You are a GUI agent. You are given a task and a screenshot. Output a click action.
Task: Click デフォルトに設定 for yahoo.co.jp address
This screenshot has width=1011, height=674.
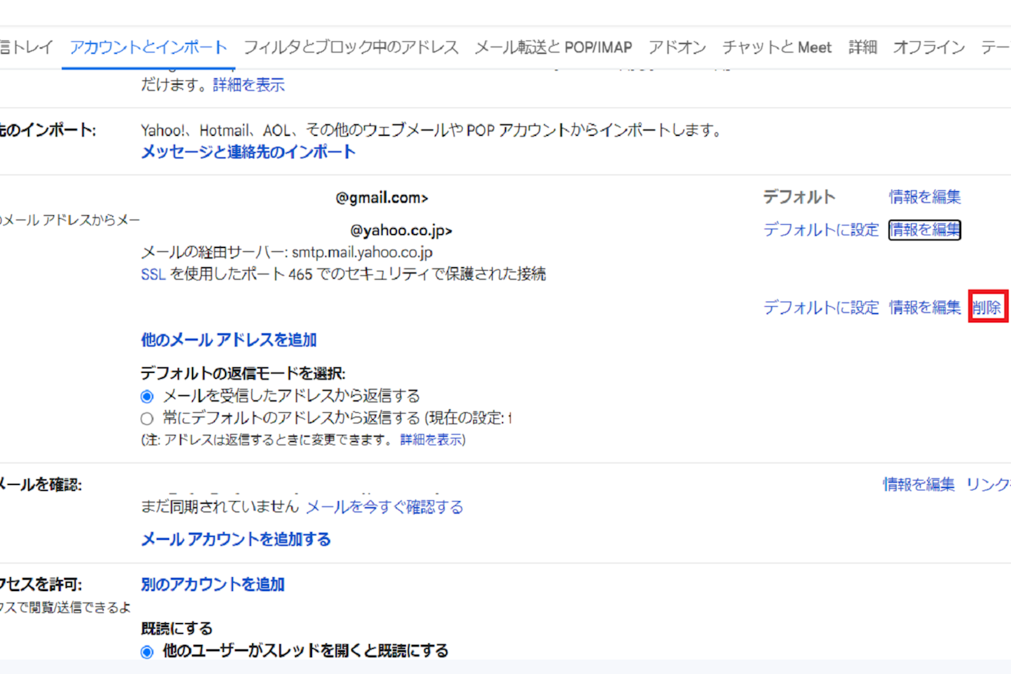tap(821, 230)
